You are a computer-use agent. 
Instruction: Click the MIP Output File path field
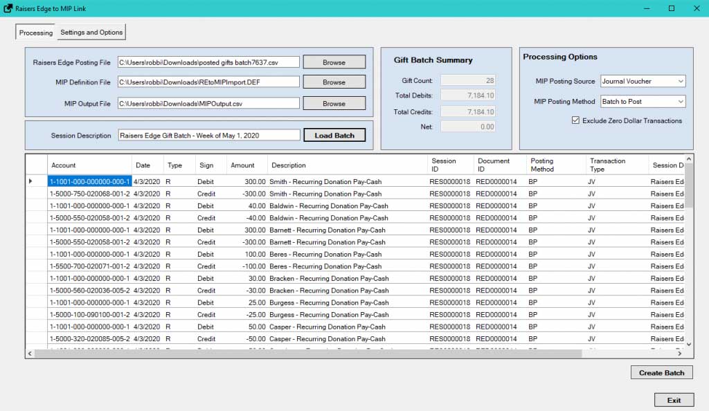tap(208, 103)
